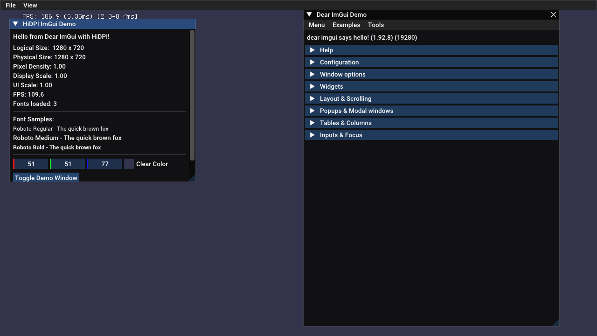Open the Examples menu

tap(346, 25)
